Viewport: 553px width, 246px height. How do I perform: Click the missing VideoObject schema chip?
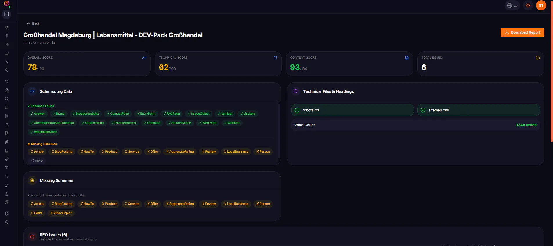pos(61,213)
